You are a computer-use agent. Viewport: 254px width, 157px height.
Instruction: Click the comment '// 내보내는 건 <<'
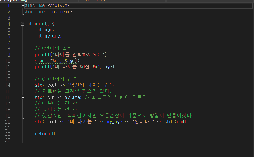point(56,103)
